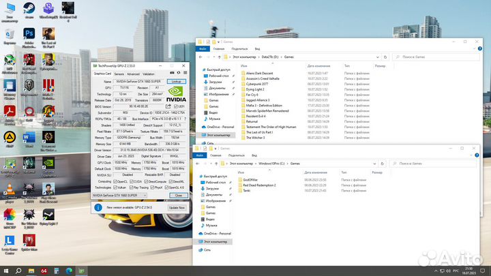The width and height of the screenshot is (491, 276).
Task: Click the Bus Interface question mark in GPU-Z
Action: [185, 119]
